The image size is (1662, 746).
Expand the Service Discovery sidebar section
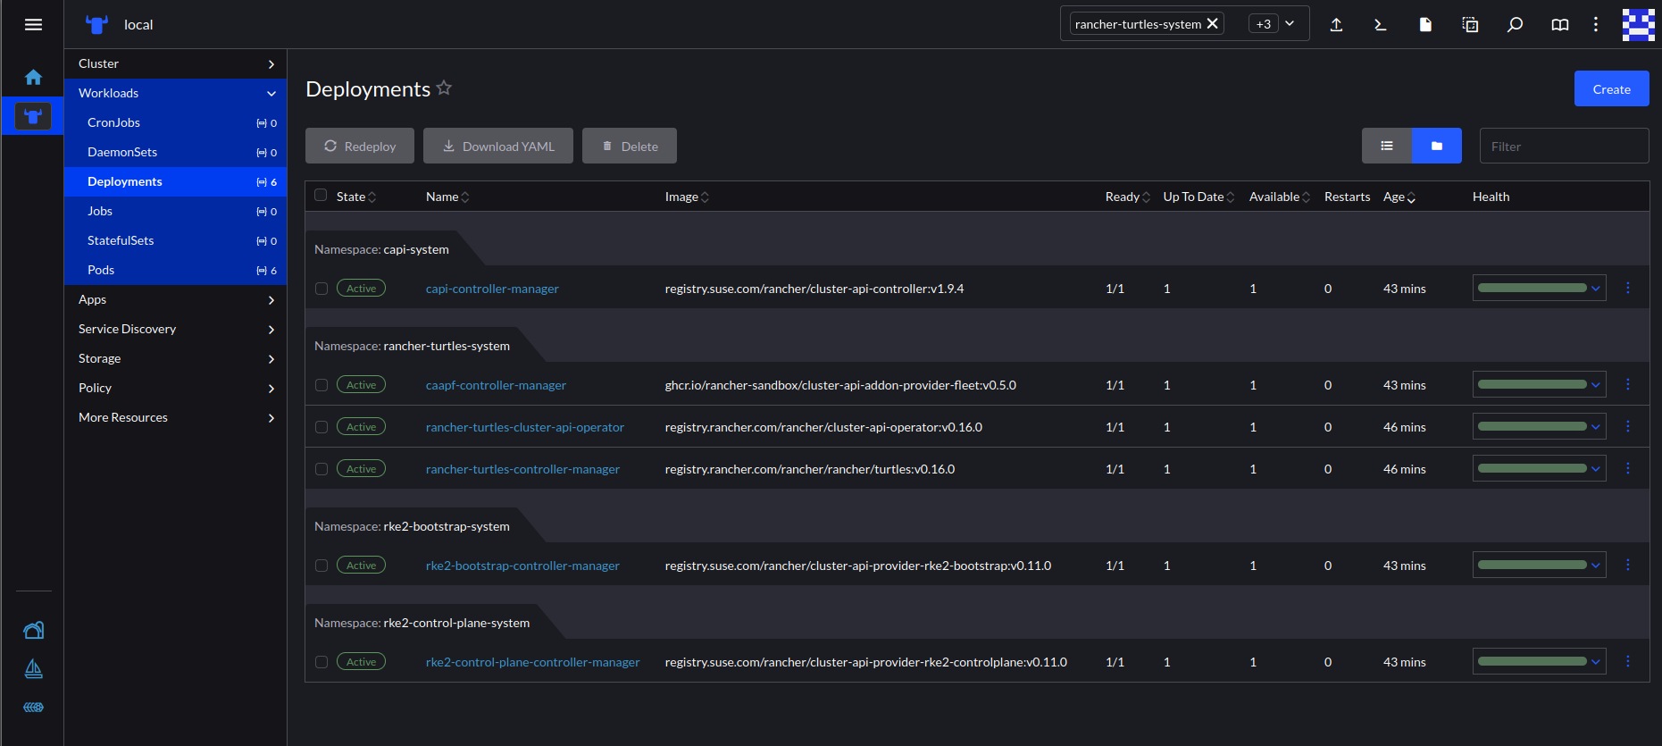coord(175,329)
